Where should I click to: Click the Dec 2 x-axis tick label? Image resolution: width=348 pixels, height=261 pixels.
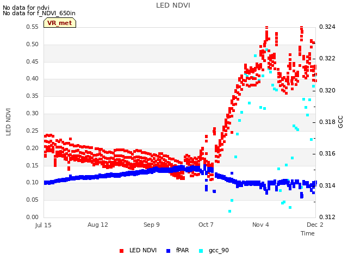(x=315, y=225)
